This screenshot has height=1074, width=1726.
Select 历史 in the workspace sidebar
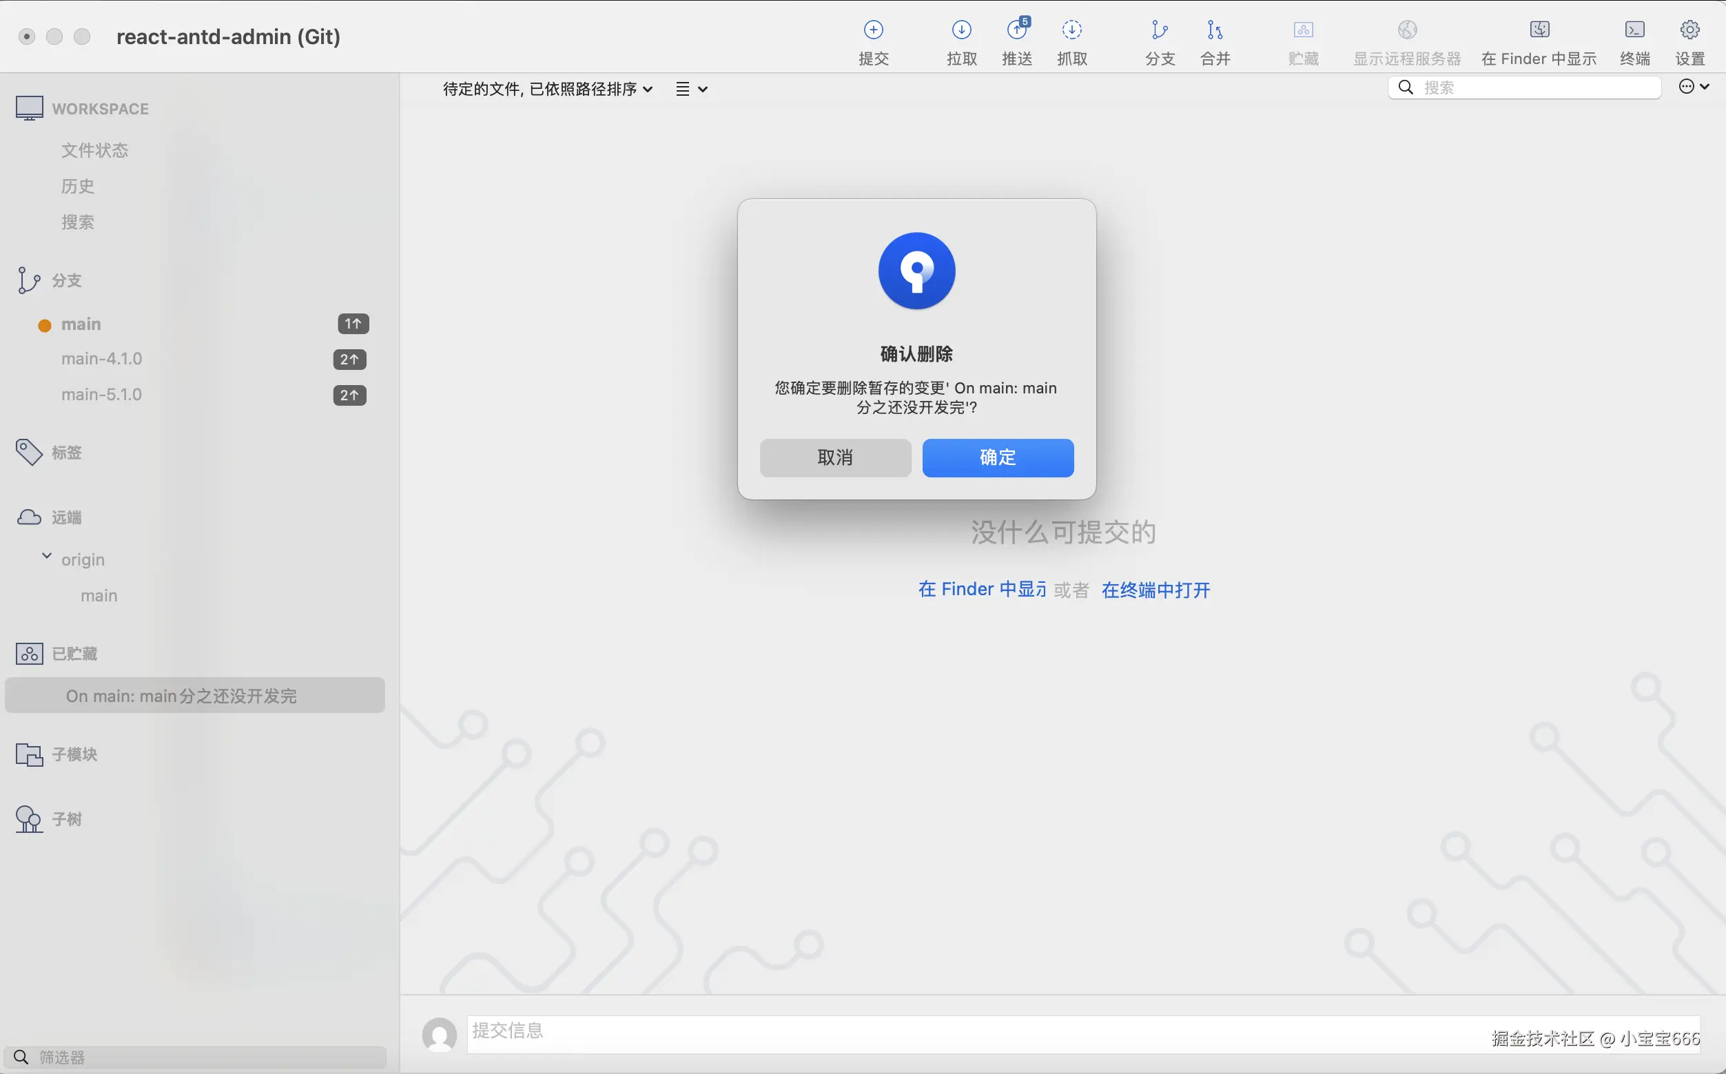click(76, 186)
